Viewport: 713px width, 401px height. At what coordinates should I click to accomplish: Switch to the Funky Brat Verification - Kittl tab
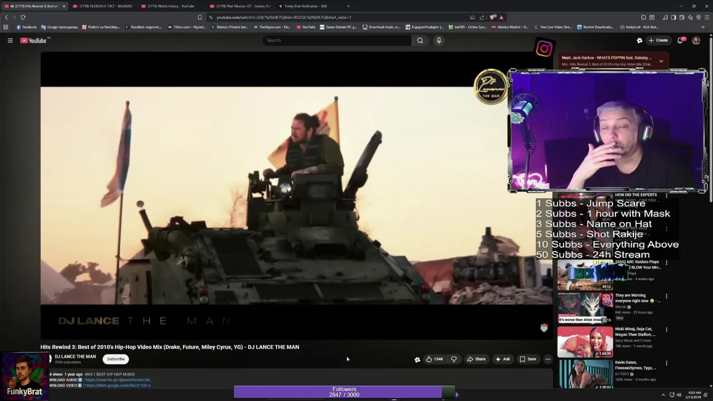point(305,6)
